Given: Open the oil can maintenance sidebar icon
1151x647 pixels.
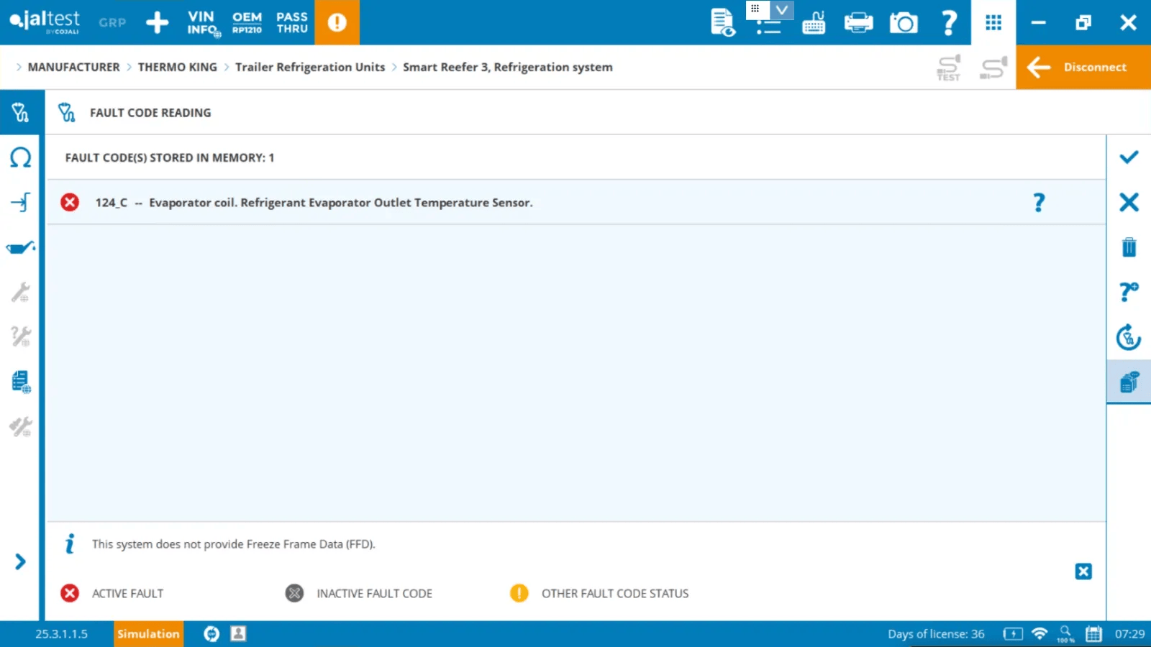Looking at the screenshot, I should point(20,247).
